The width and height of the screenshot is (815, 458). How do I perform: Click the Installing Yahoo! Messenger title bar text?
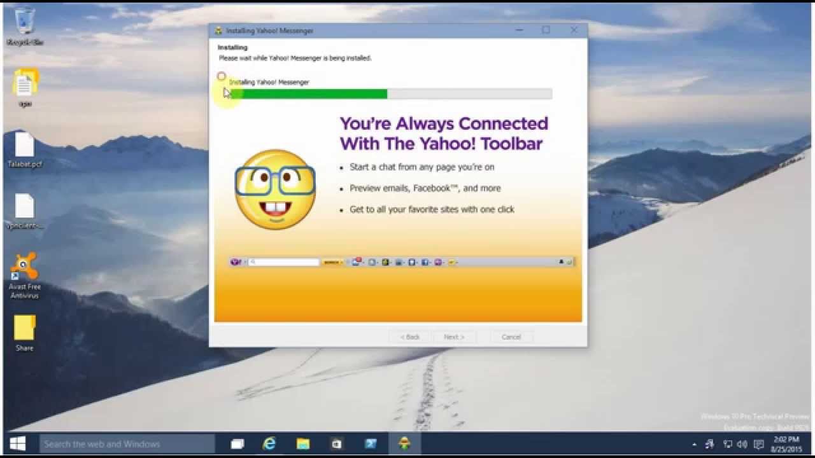(x=269, y=31)
